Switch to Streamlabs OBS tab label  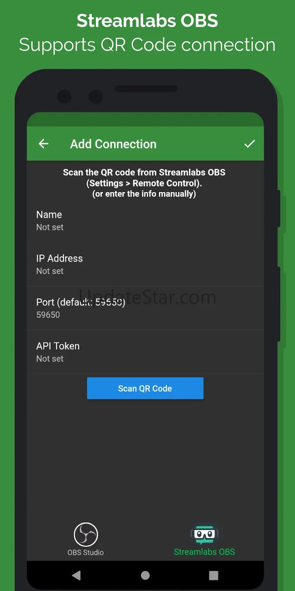pos(204,552)
